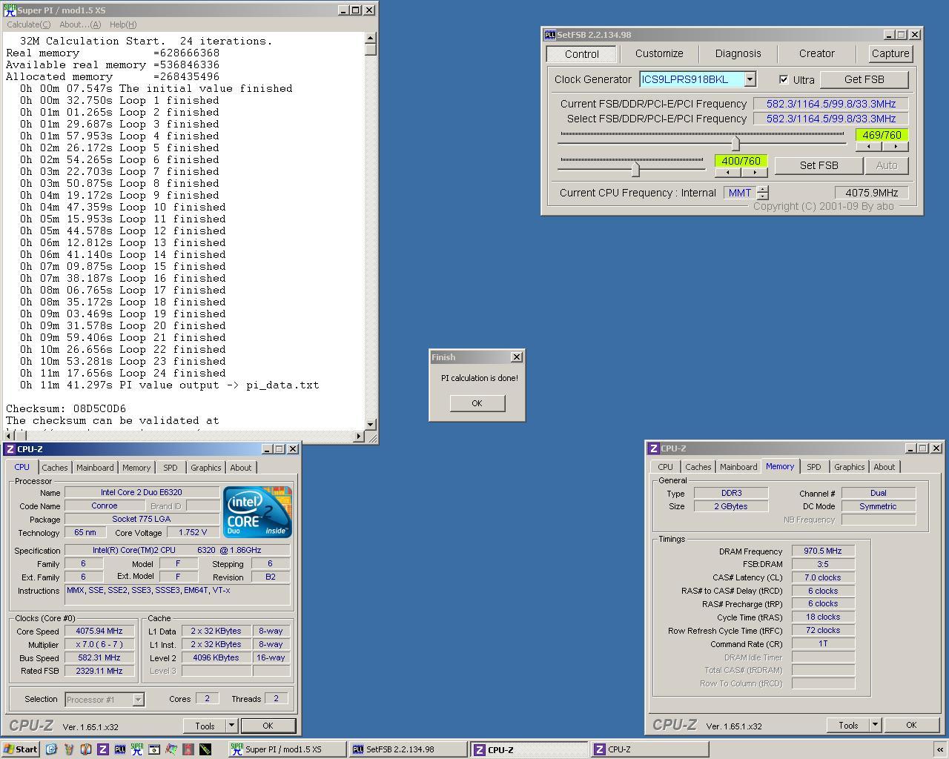Screen dimensions: 949x759
Task: Click the down arrow of Super PI's vertical scrollbar
Action: (371, 424)
